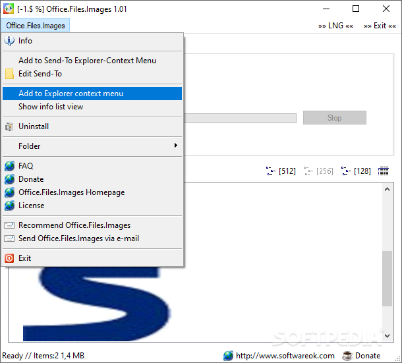Select Send Office.Files.Images via e-mail
This screenshot has width=402, height=363.
92,238
